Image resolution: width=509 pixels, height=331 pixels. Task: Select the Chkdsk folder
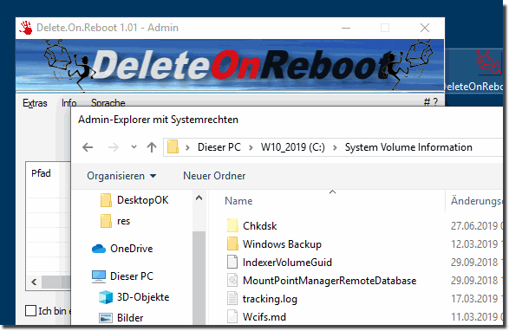(259, 226)
